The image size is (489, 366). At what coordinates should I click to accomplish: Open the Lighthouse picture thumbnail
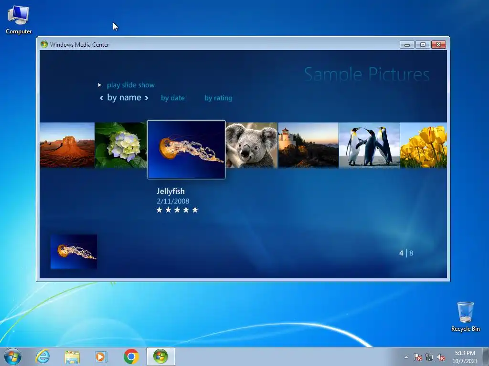308,145
